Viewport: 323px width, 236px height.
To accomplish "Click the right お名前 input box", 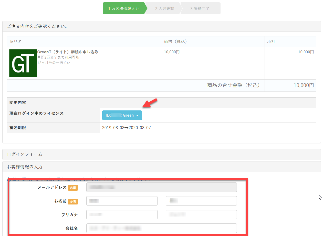I will [201, 201].
